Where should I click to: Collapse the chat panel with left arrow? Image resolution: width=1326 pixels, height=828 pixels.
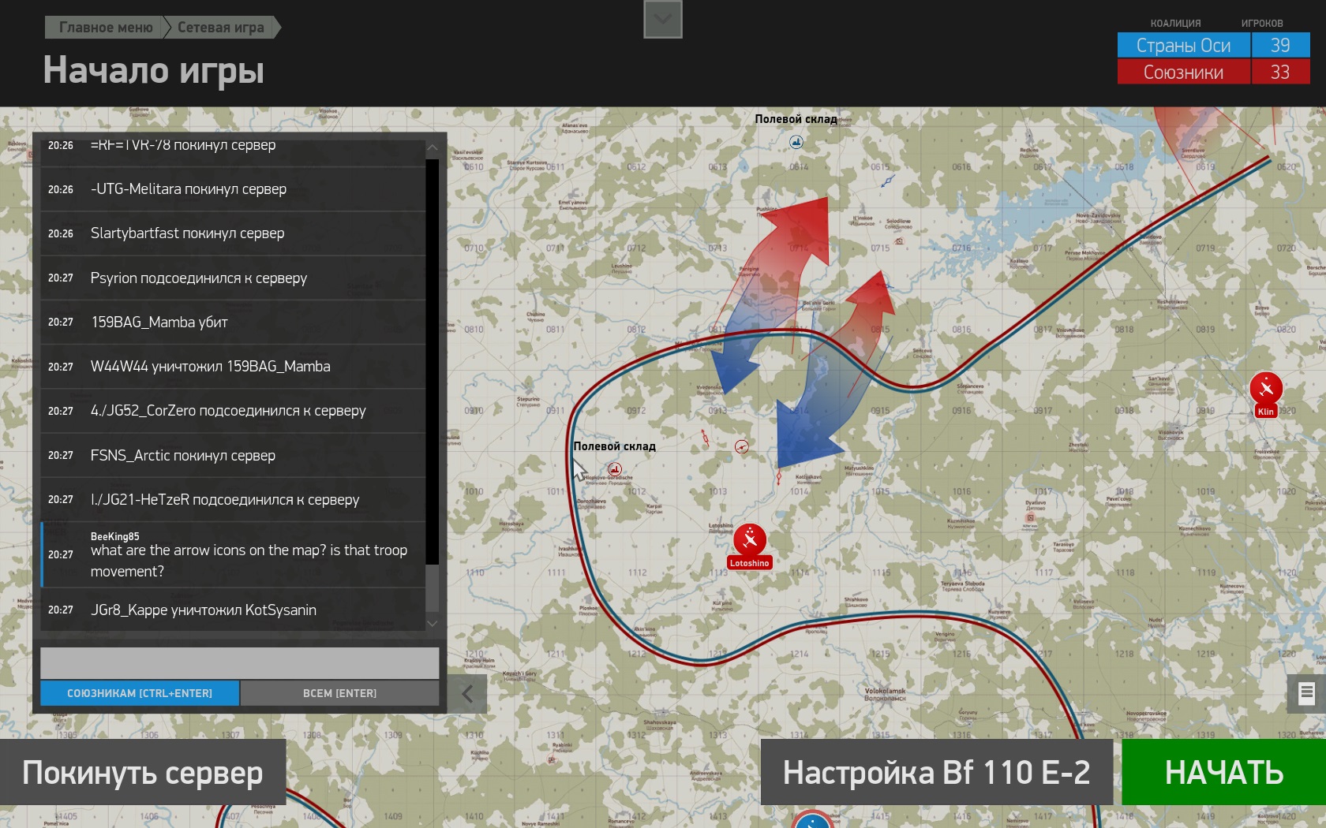pos(467,694)
